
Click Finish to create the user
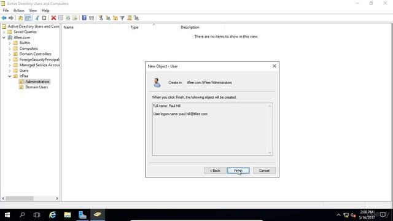(x=238, y=171)
